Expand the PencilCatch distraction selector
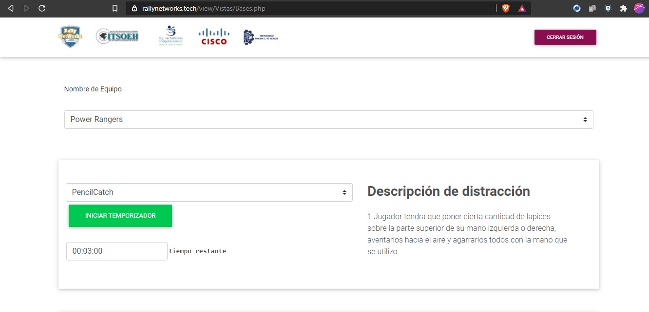 coord(210,192)
